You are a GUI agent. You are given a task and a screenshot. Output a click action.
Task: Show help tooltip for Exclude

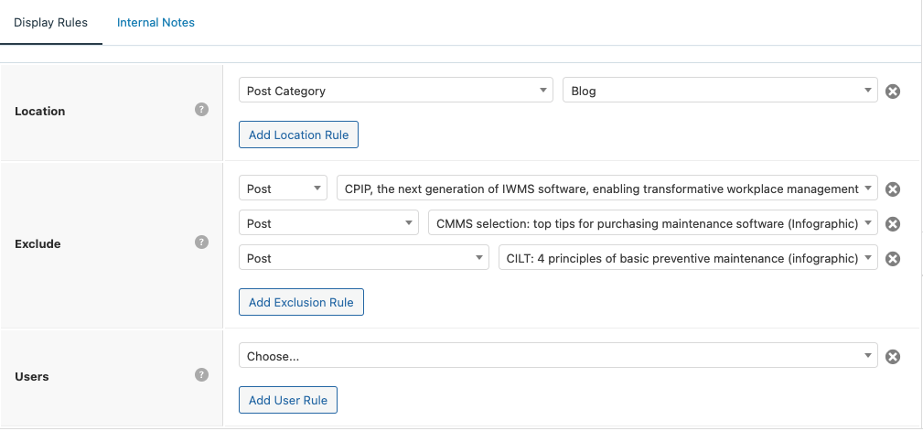point(202,243)
